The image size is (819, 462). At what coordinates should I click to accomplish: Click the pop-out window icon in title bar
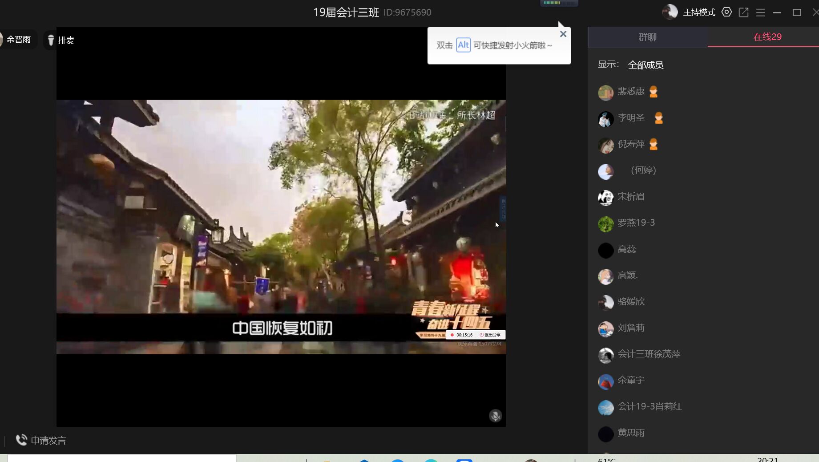(743, 12)
